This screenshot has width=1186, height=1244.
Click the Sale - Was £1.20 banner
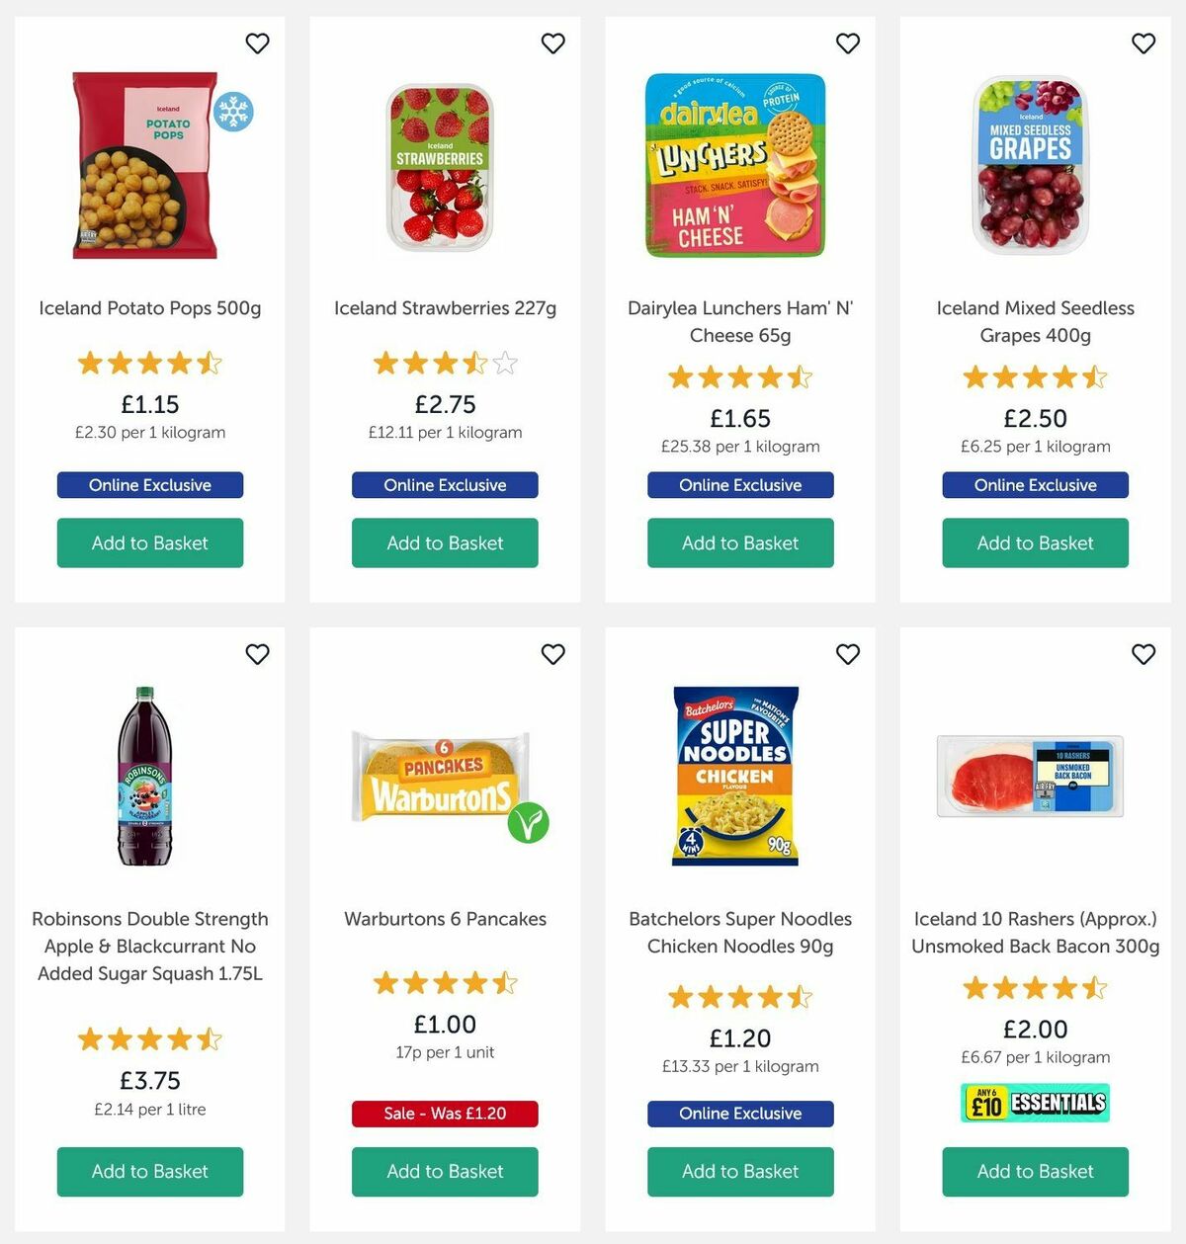[x=444, y=1114]
